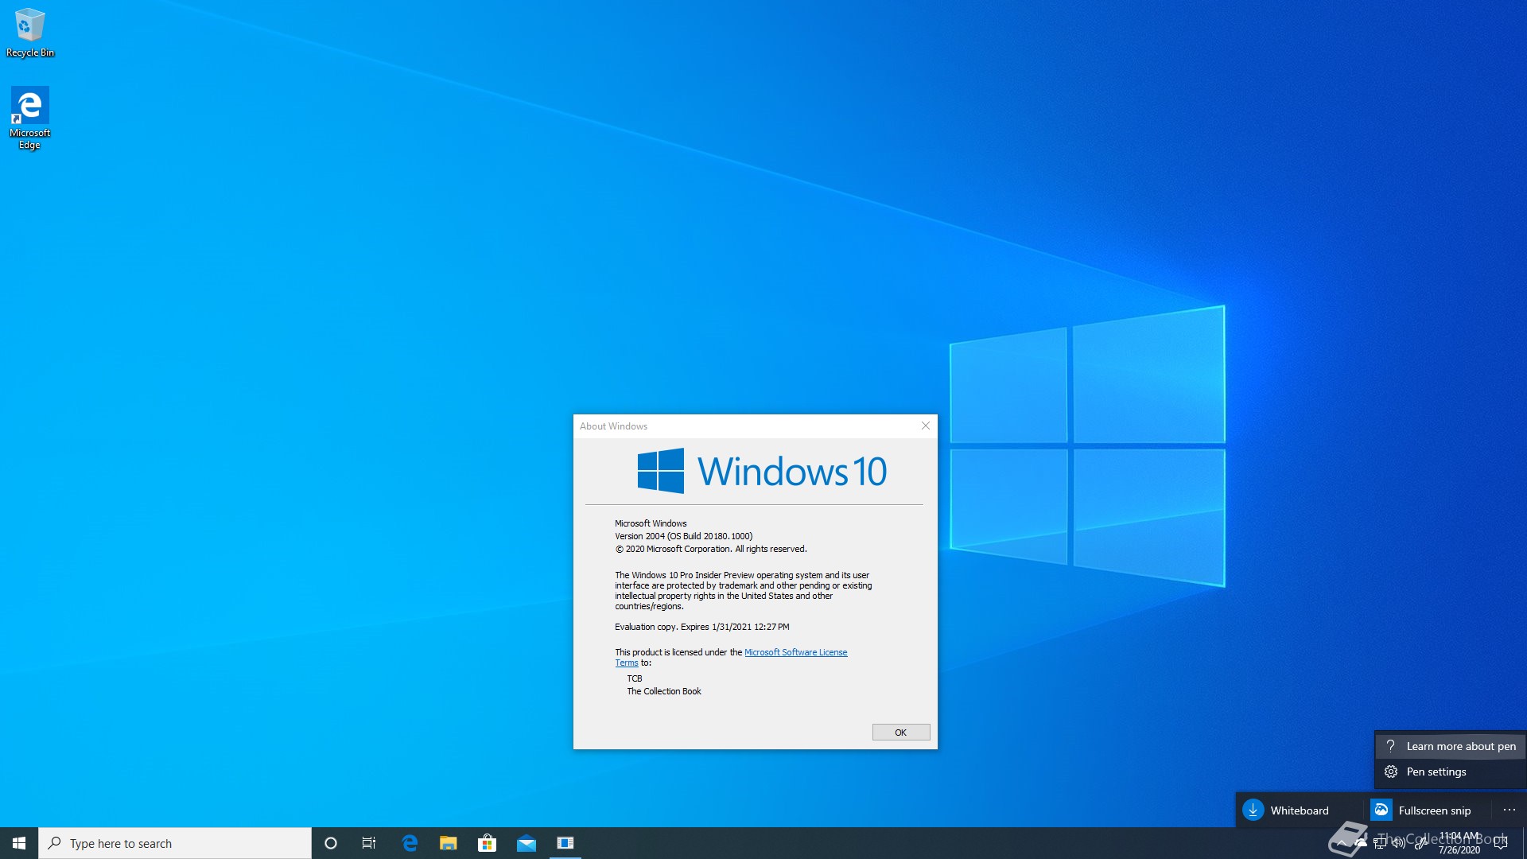Close the About Windows dialog

pos(926,426)
